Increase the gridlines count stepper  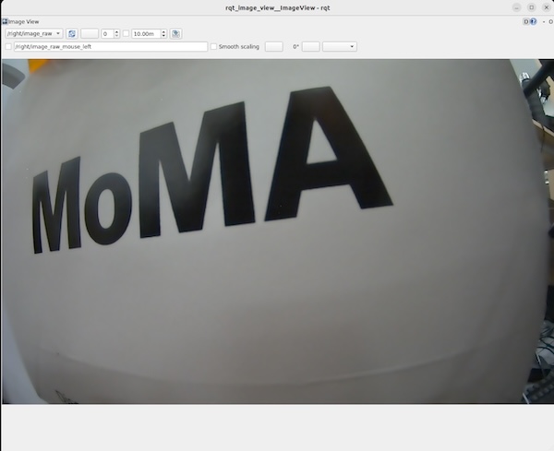coord(116,31)
